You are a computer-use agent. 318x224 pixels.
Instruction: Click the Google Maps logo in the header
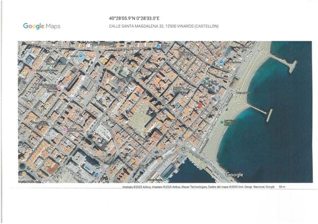coord(41,26)
